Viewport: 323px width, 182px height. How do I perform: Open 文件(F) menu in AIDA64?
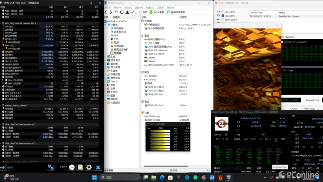coord(108,8)
